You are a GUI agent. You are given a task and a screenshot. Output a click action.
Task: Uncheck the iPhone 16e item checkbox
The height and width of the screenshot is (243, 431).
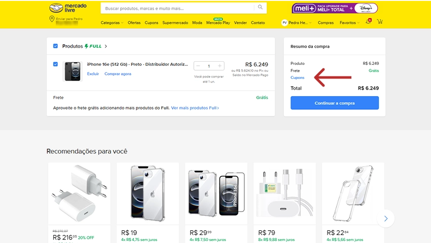click(56, 64)
